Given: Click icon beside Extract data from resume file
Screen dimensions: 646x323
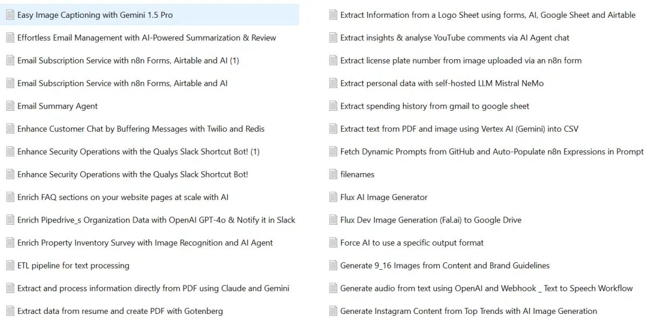Looking at the screenshot, I should 10,311.
